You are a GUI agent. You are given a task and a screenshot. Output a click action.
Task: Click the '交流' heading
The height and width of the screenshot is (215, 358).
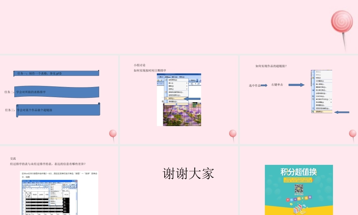click(x=13, y=159)
